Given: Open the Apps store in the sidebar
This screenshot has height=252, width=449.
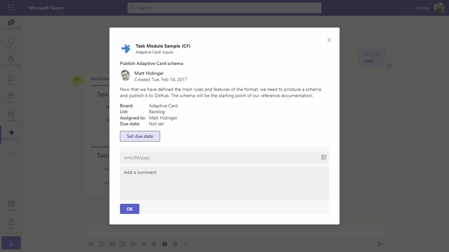Looking at the screenshot, I should tap(11, 206).
